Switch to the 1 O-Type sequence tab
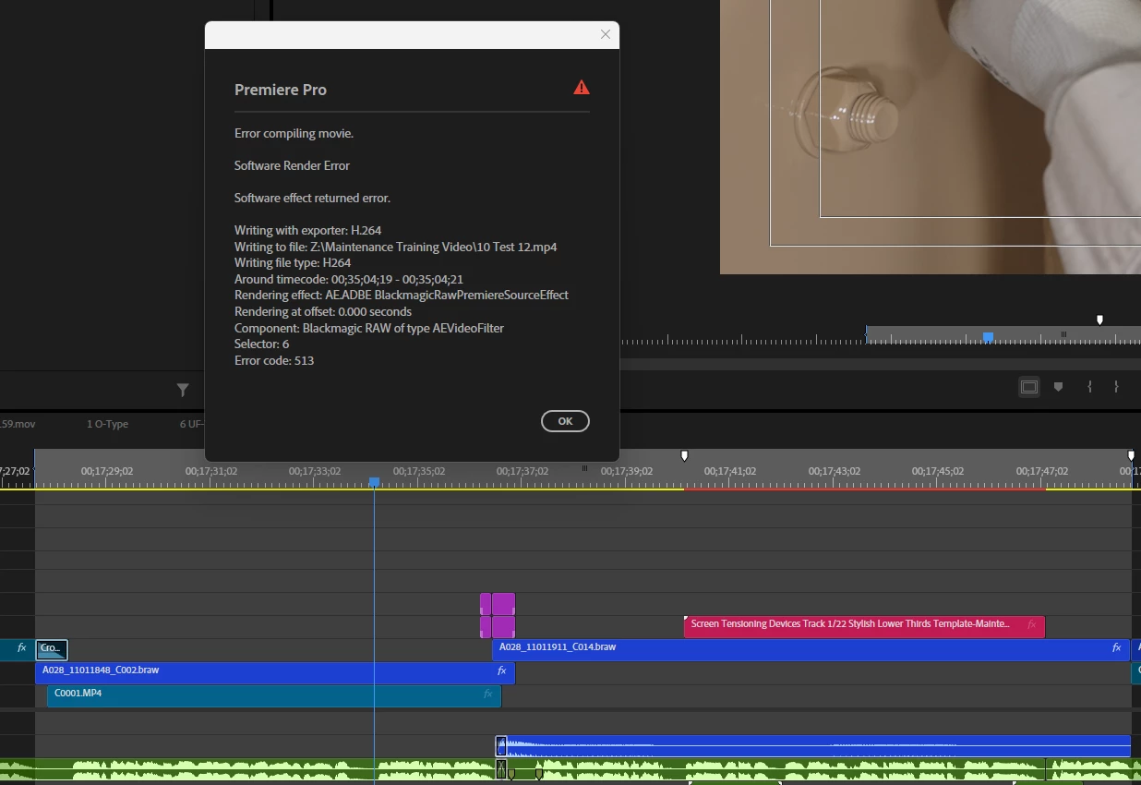Image resolution: width=1141 pixels, height=785 pixels. [107, 424]
